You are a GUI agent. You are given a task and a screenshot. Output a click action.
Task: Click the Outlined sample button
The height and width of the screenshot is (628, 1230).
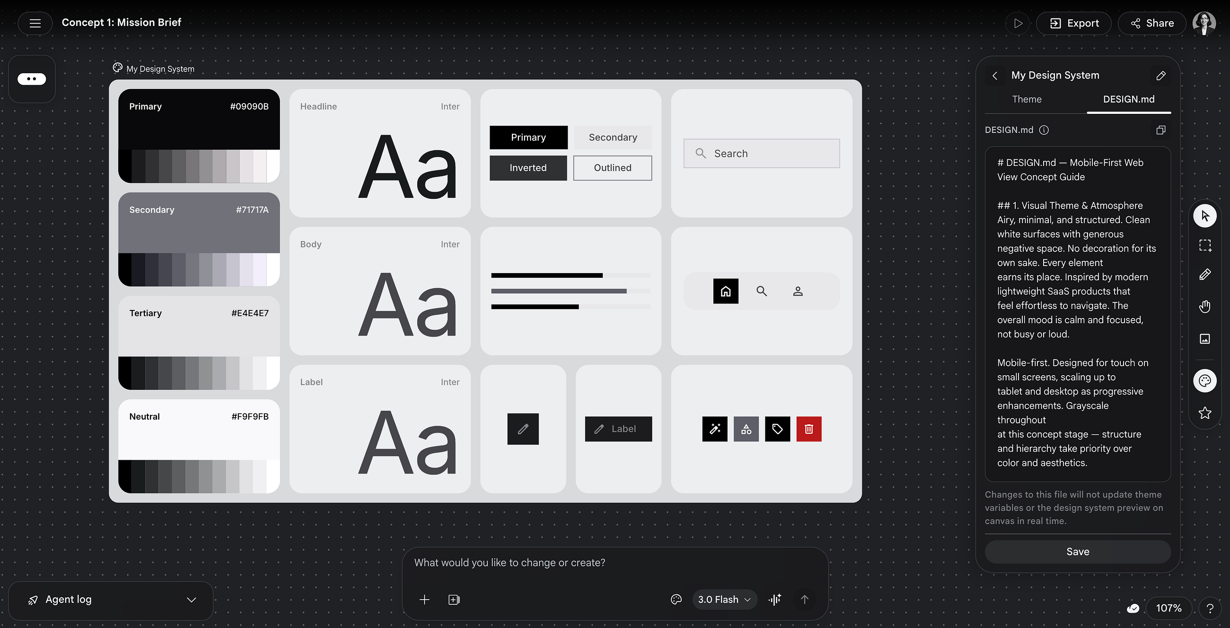(x=613, y=168)
